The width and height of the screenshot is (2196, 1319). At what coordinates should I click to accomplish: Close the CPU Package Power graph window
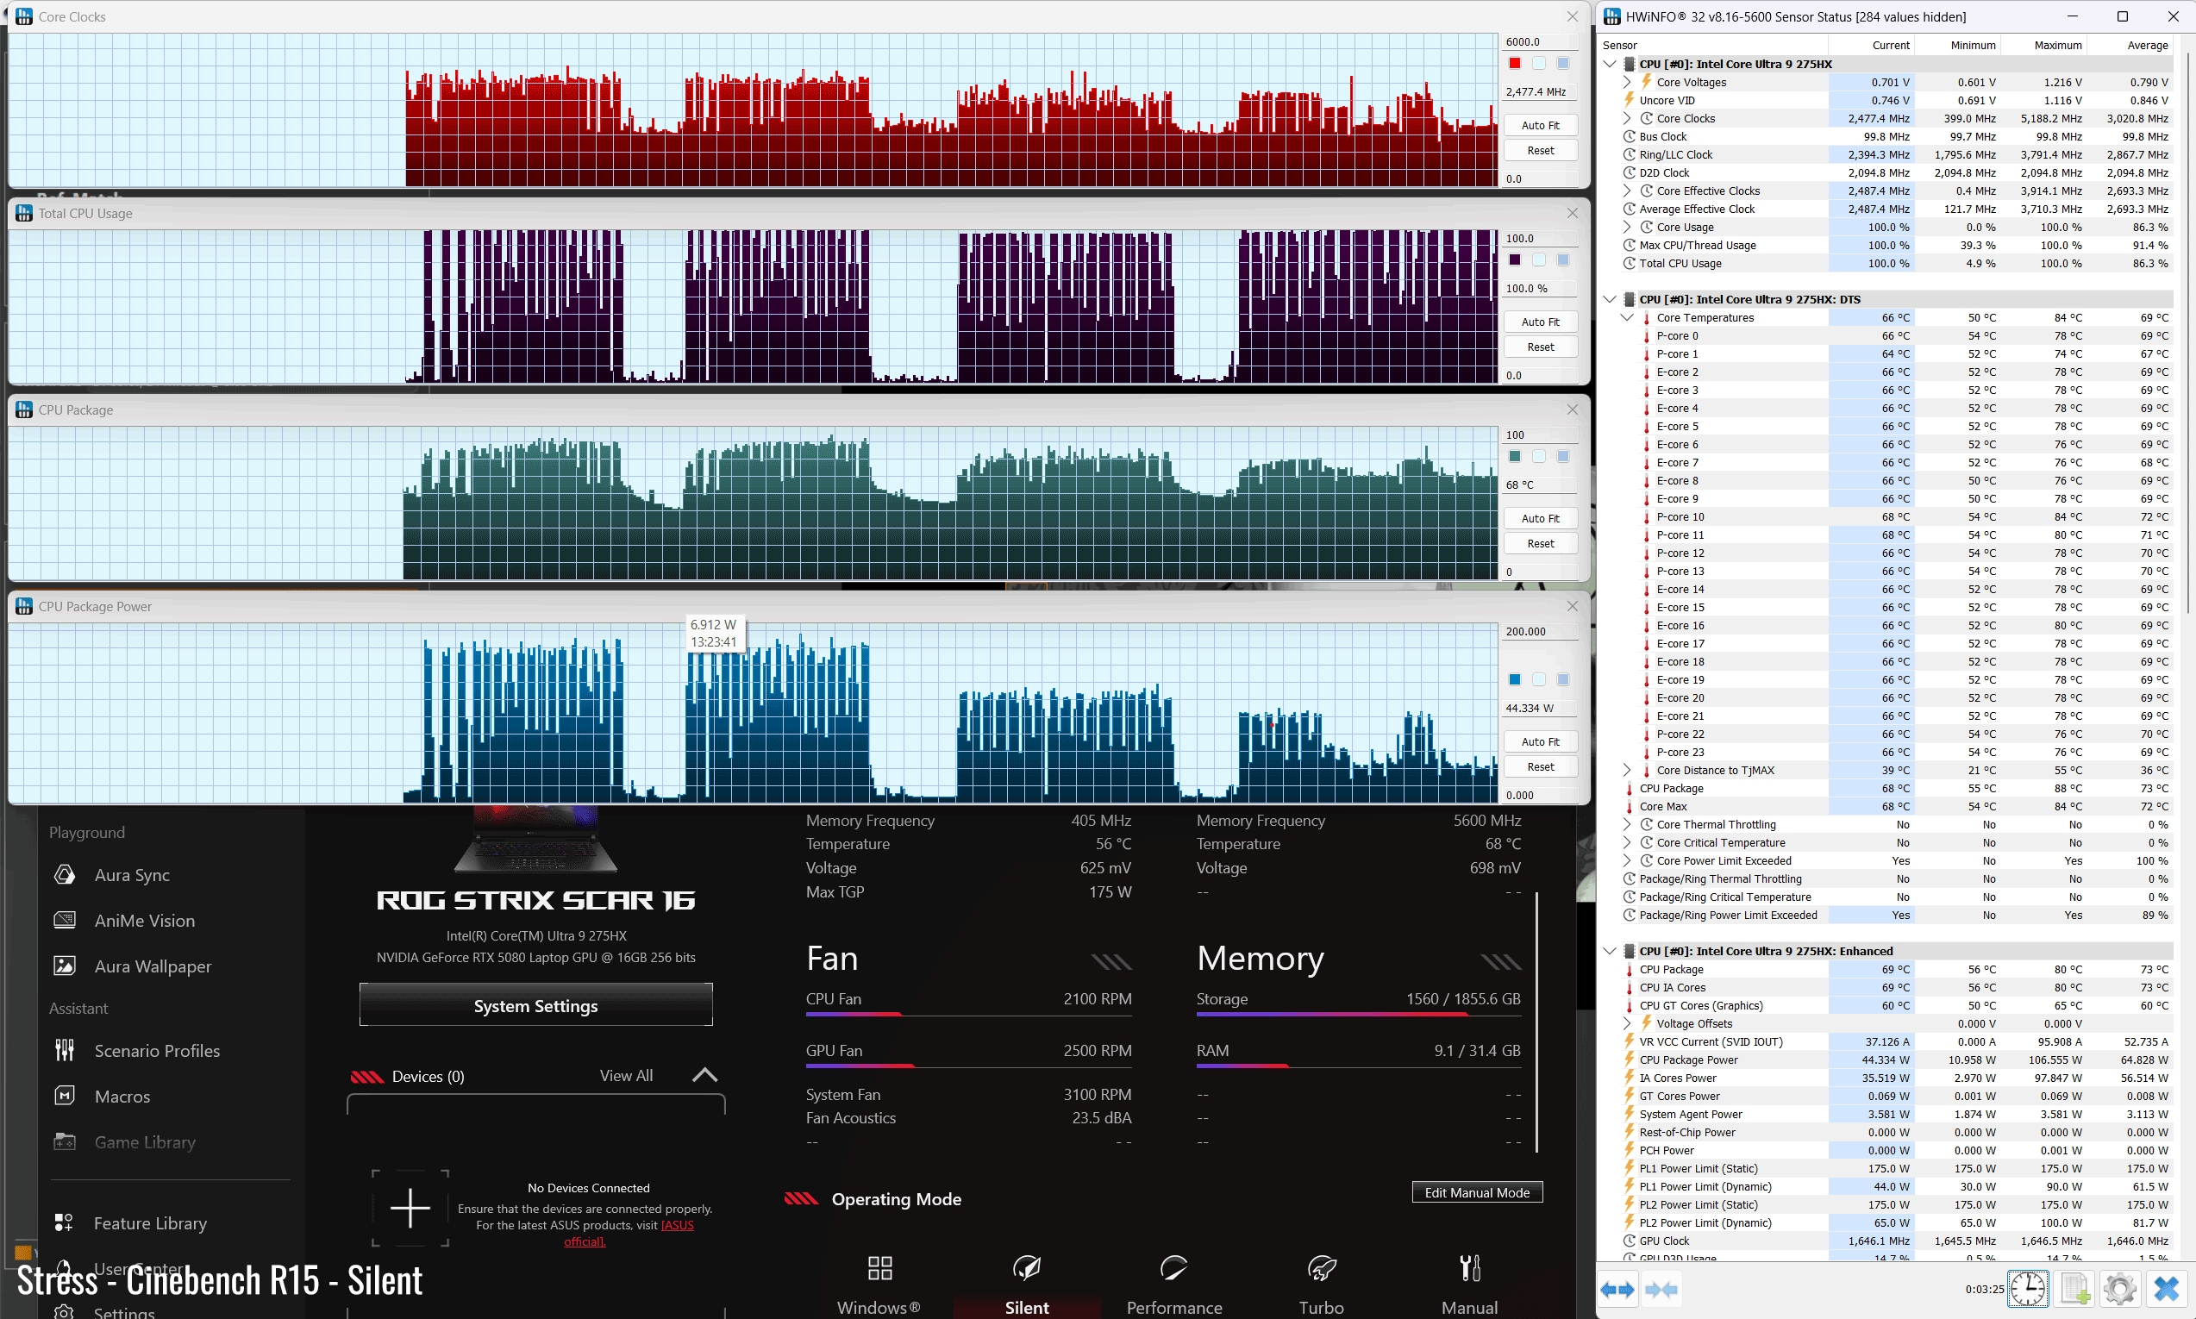[x=1572, y=605]
